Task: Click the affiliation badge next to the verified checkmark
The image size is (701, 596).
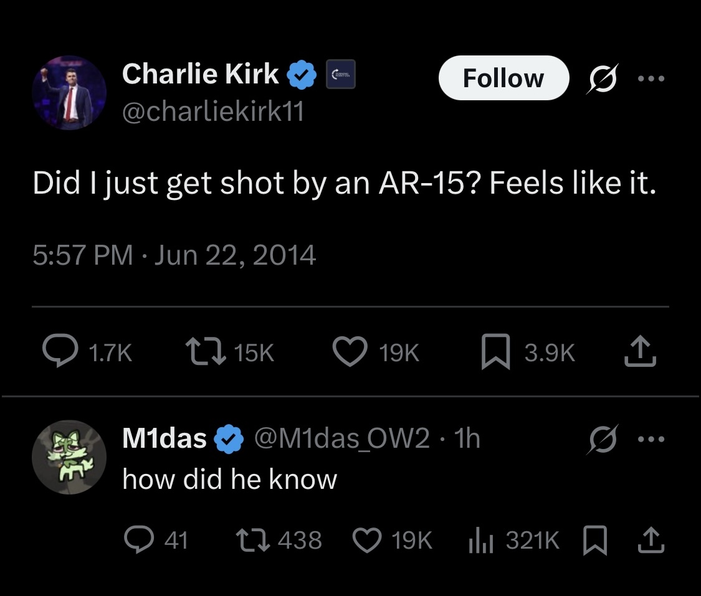Action: [x=341, y=74]
